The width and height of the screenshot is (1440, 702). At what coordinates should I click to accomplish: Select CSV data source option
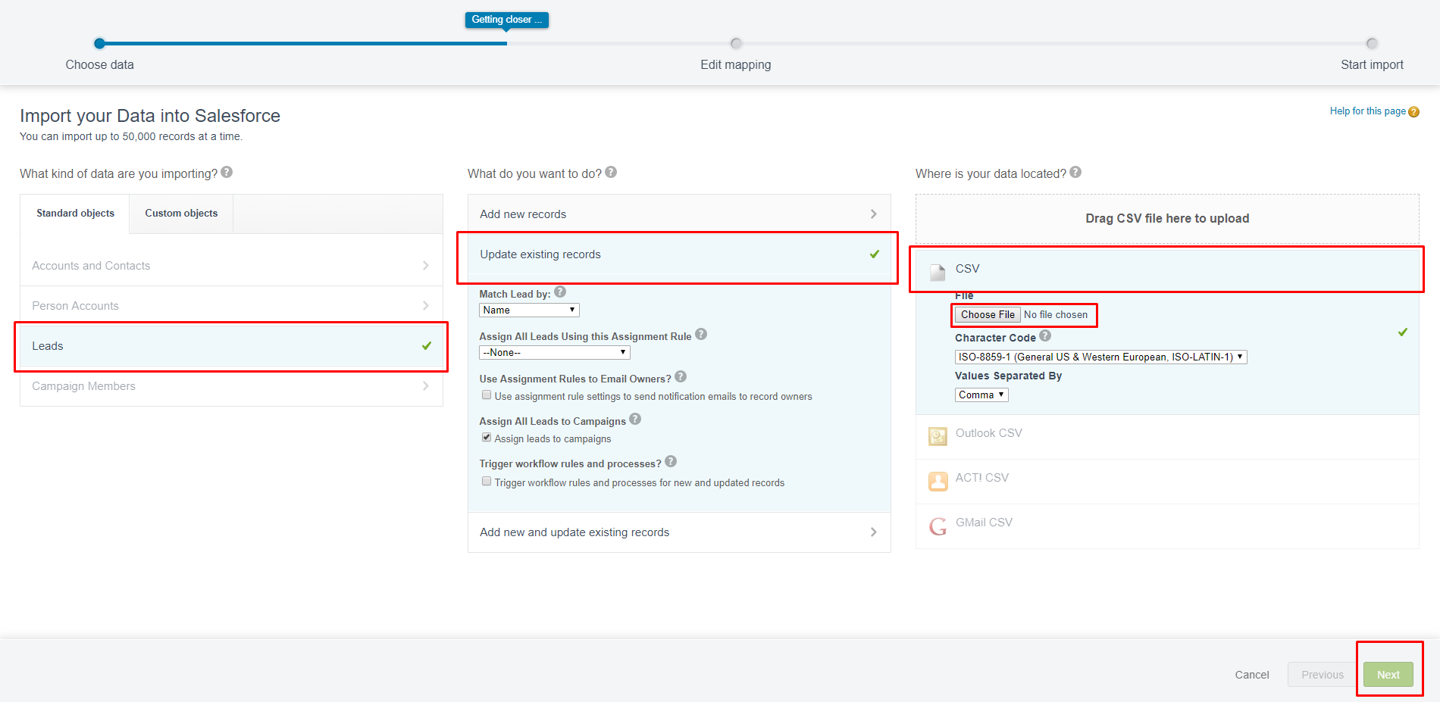coord(1167,269)
